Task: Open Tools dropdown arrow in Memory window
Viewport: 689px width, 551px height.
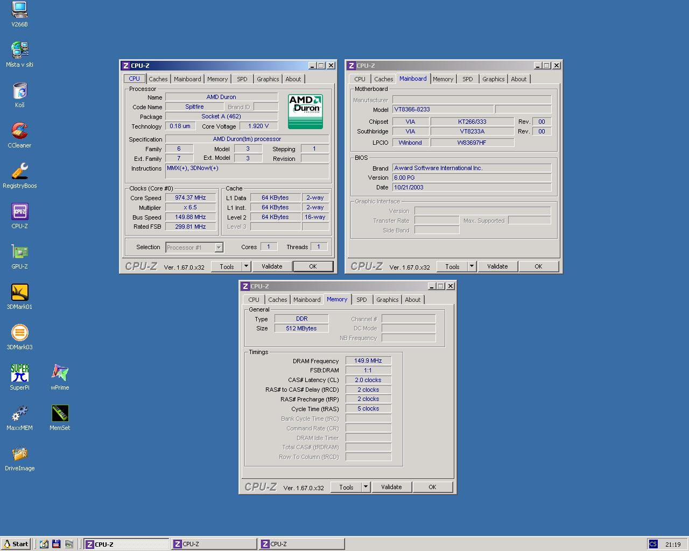Action: (365, 487)
